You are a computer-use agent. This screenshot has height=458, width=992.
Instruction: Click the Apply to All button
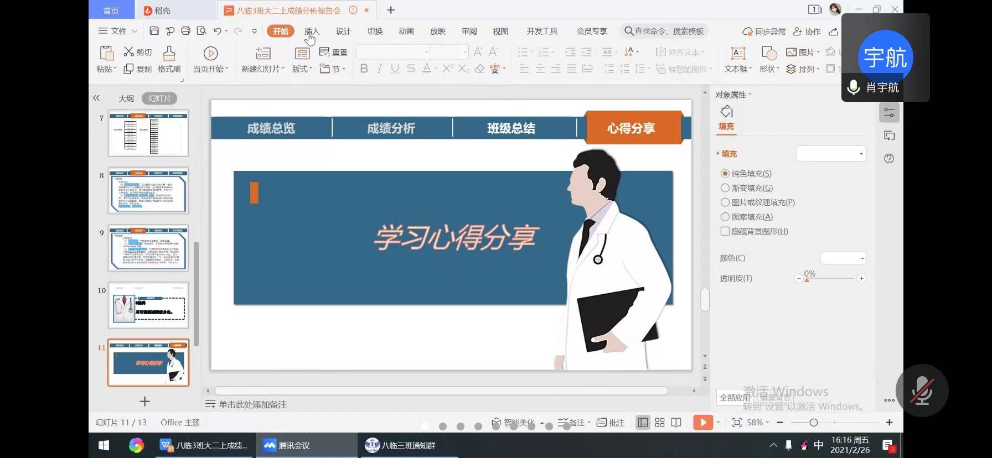(x=735, y=397)
